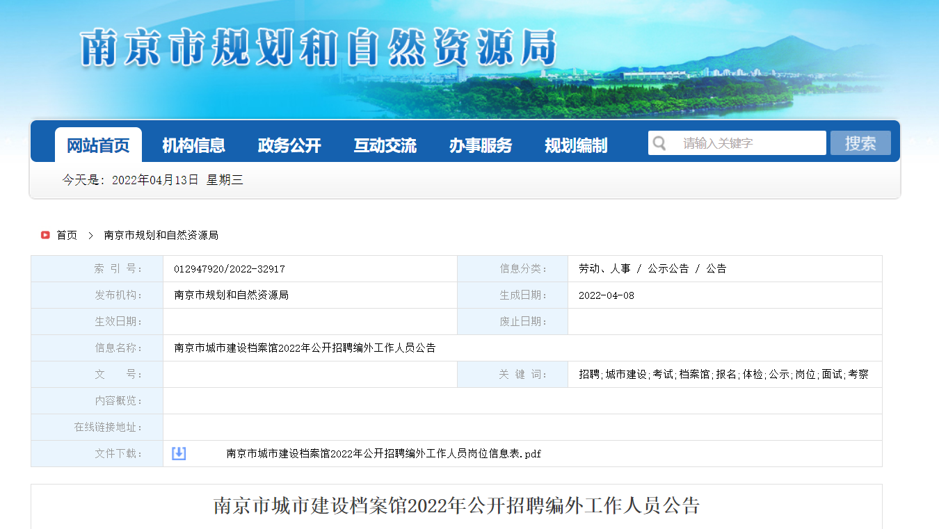
Task: Click the 在线链接地址 label cell
Action: pyautogui.click(x=97, y=428)
